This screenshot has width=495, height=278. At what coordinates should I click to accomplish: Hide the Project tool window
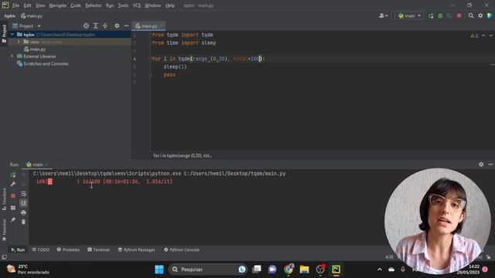126,25
